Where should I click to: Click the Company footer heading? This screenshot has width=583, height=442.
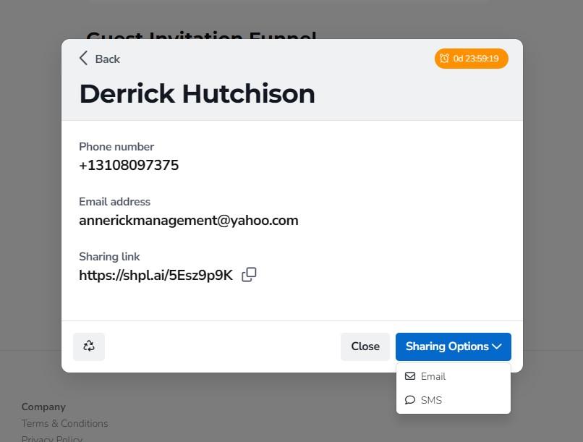click(43, 407)
